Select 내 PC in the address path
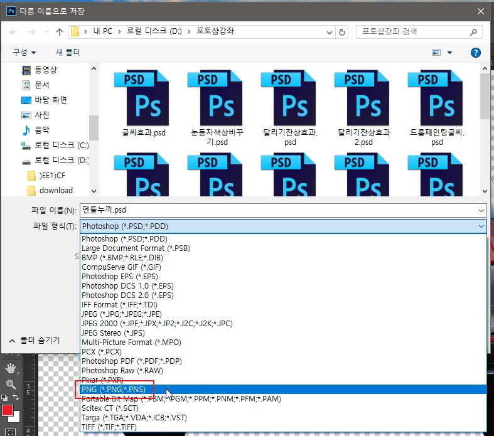 [103, 31]
